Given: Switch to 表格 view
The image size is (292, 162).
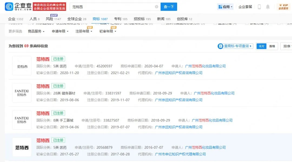Looking at the screenshot, I should [272, 46].
